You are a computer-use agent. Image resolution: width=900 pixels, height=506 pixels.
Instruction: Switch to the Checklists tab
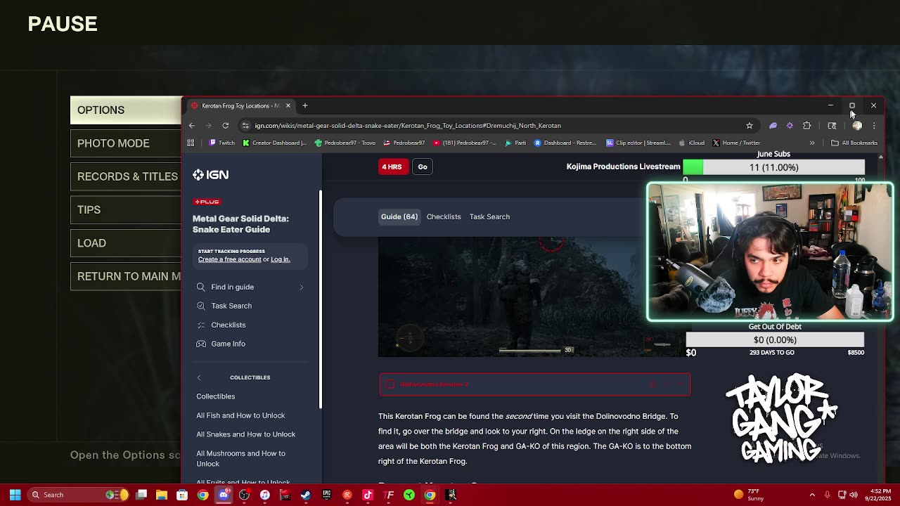point(444,216)
